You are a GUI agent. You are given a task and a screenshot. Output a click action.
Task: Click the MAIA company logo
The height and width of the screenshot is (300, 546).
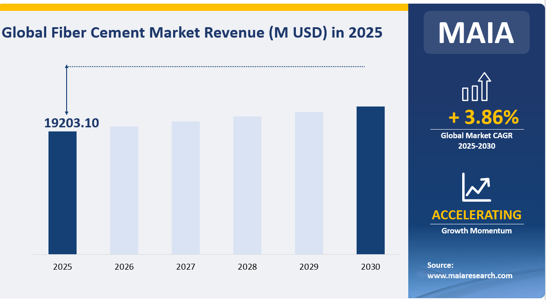click(x=476, y=32)
